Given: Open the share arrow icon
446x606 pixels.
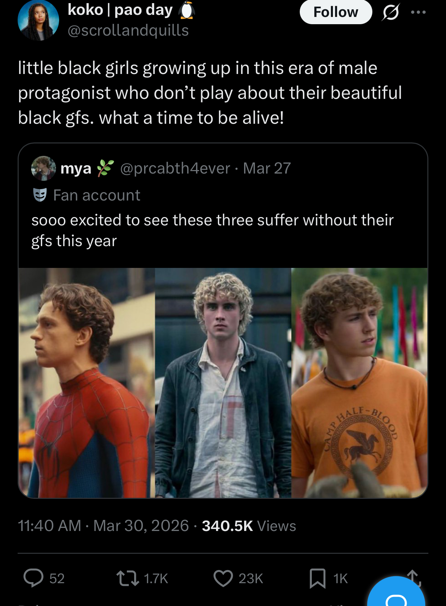Looking at the screenshot, I should pyautogui.click(x=414, y=578).
